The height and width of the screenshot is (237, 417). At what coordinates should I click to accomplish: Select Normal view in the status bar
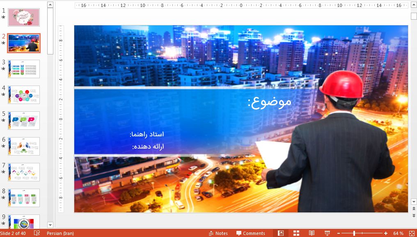tap(281, 233)
